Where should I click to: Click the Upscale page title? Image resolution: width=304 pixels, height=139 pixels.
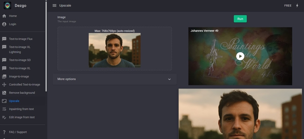pyautogui.click(x=65, y=6)
